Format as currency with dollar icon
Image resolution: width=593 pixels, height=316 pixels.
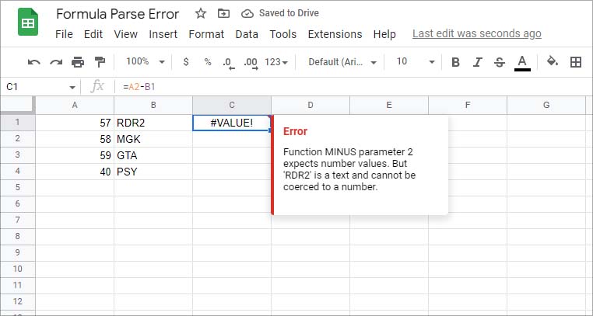[x=186, y=62]
